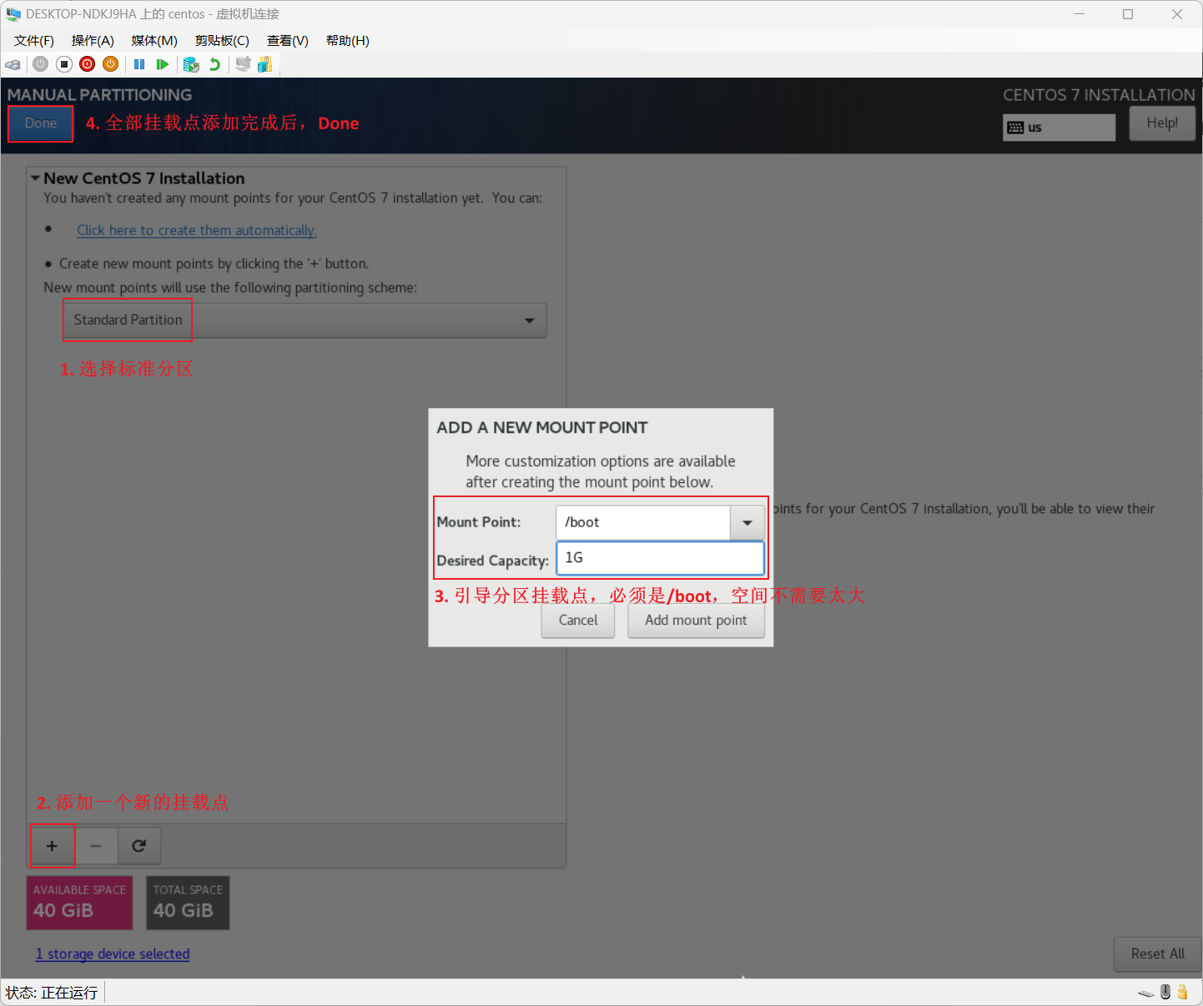This screenshot has height=1006, width=1203.
Task: Revert the VM with green arrow icon
Action: tap(214, 64)
